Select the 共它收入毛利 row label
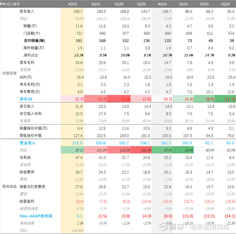 pyautogui.click(x=31, y=114)
